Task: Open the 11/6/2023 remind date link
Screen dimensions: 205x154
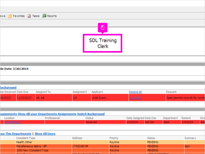Action: click(x=136, y=98)
